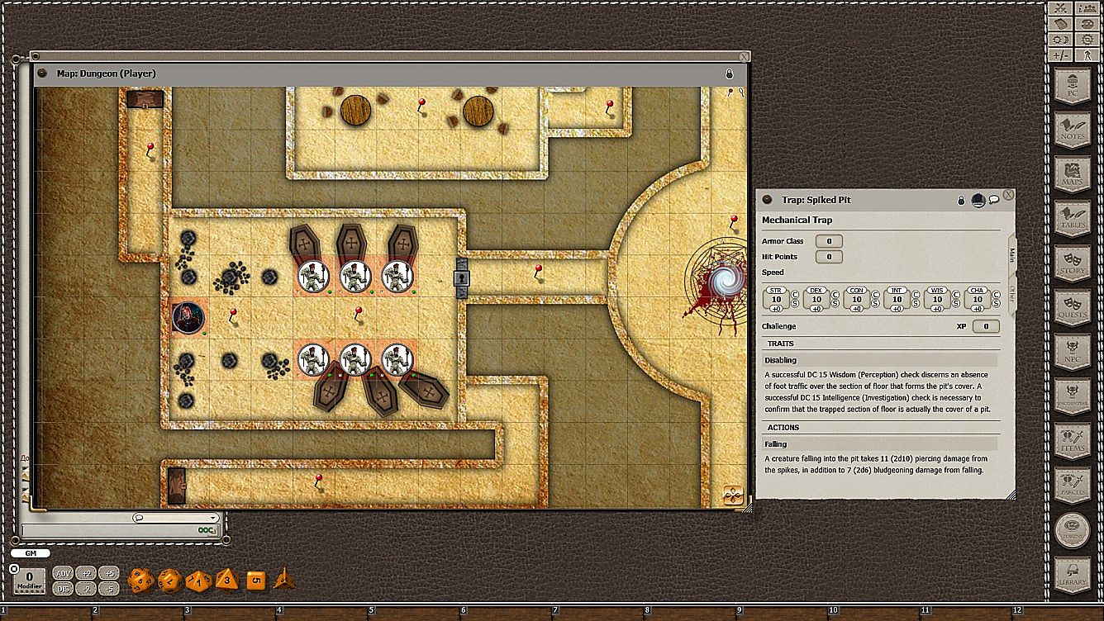Toggle the DIS disadvantage modifier button
Viewport: 1104px width, 621px height.
63,589
